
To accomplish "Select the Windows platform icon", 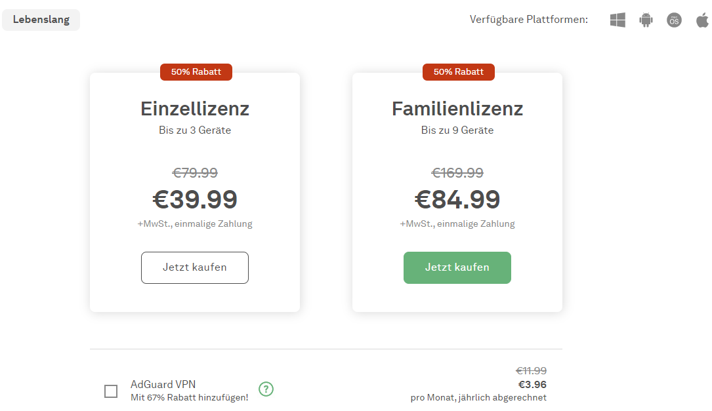I will [x=618, y=20].
